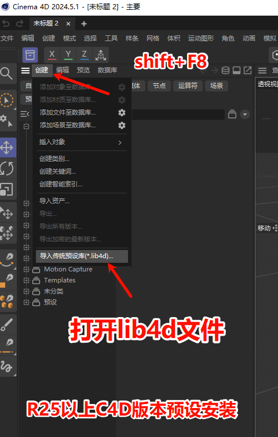Image resolution: width=278 pixels, height=437 pixels.
Task: Open the 文件 menu
Action: (7, 38)
